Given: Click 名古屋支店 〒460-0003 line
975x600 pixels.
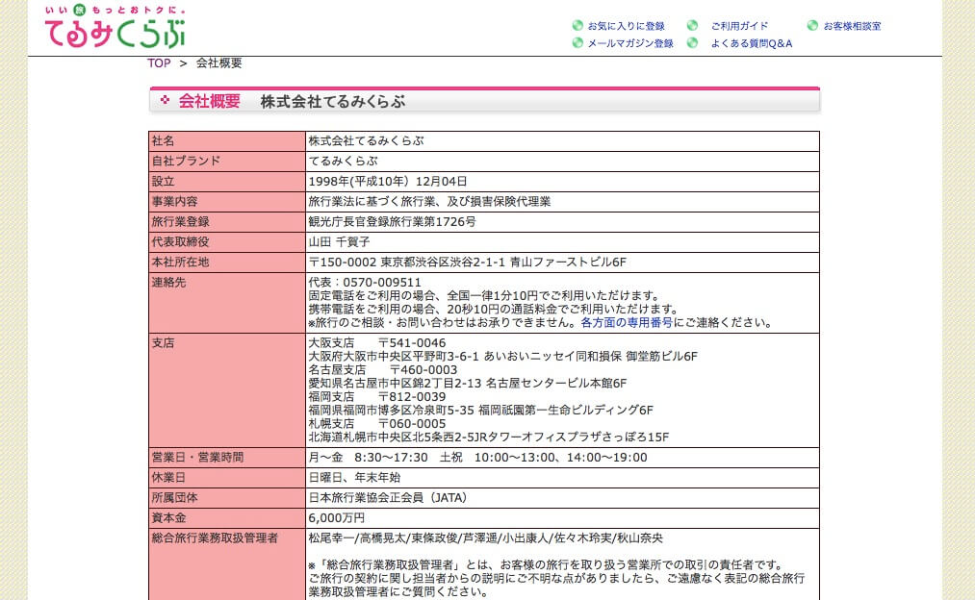Looking at the screenshot, I should [x=383, y=370].
